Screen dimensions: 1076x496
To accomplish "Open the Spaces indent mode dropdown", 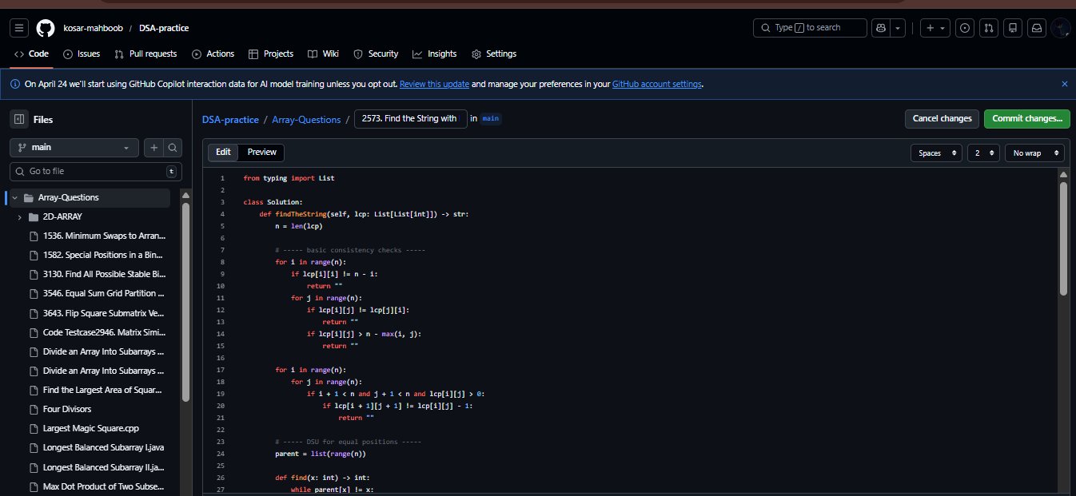I will (x=936, y=153).
